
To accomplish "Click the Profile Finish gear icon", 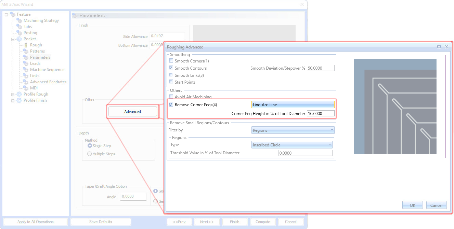I will tap(20, 100).
